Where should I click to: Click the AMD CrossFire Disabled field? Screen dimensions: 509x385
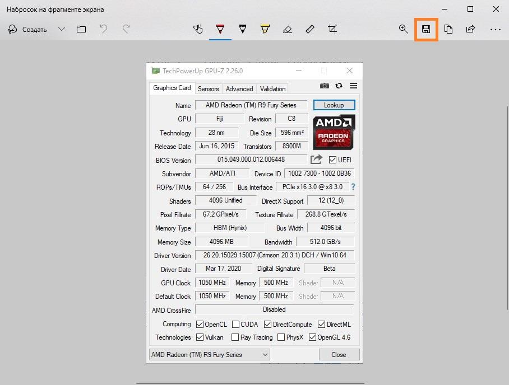click(x=274, y=309)
